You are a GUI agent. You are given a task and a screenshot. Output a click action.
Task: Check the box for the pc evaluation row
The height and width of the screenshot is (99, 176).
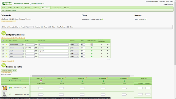tap(3, 45)
